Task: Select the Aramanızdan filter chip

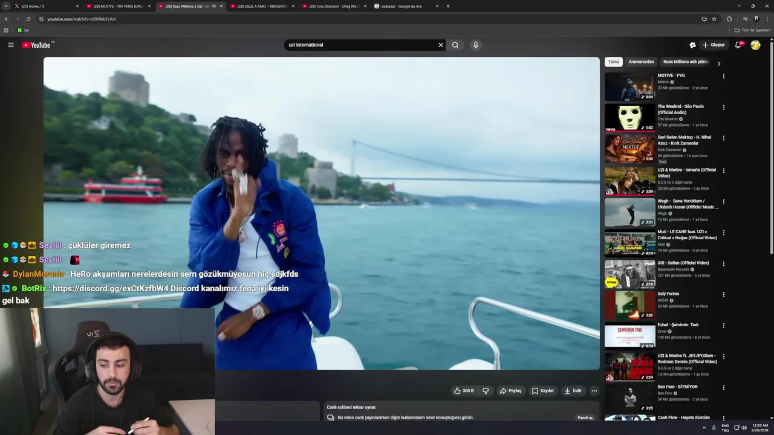Action: coord(641,62)
